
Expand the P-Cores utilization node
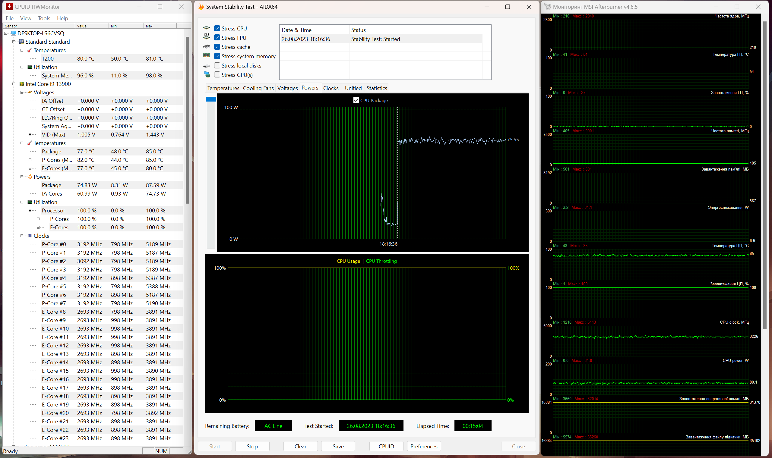38,219
